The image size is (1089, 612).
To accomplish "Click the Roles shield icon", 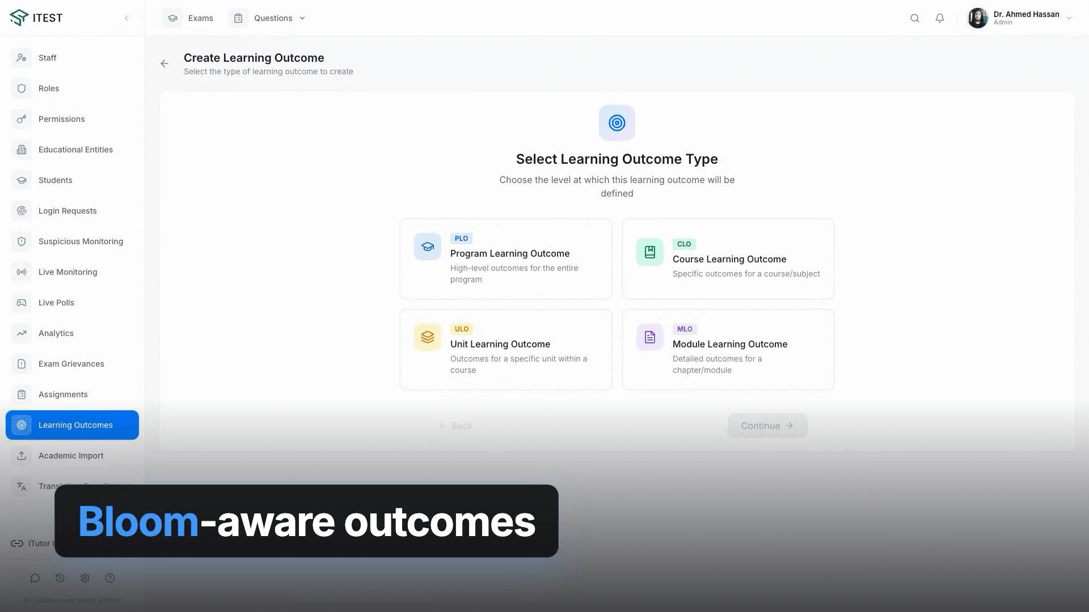I will (22, 88).
